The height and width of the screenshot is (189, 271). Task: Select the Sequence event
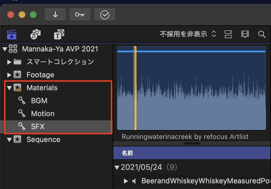tap(43, 139)
